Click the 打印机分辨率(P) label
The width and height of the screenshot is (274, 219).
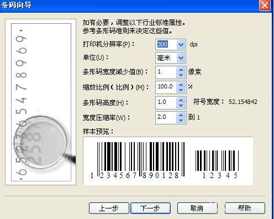(108, 44)
